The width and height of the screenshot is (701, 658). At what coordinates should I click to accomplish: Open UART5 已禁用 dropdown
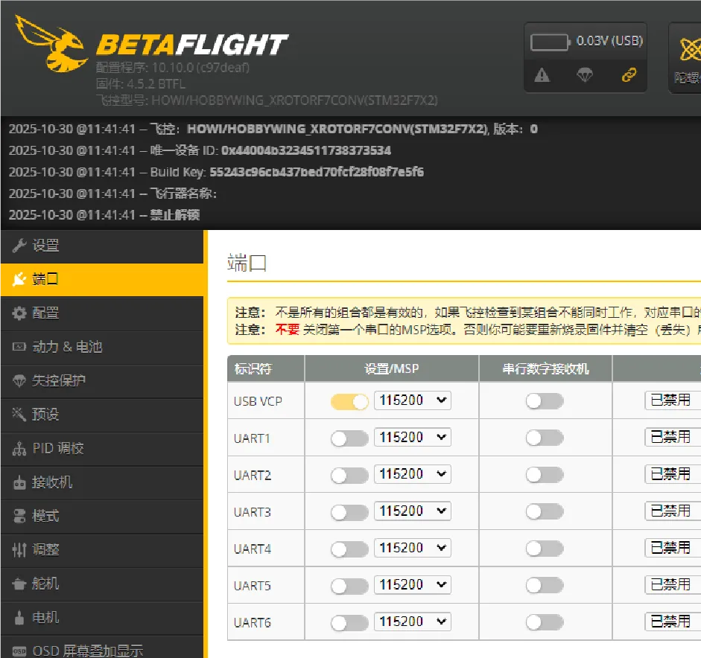click(x=672, y=585)
